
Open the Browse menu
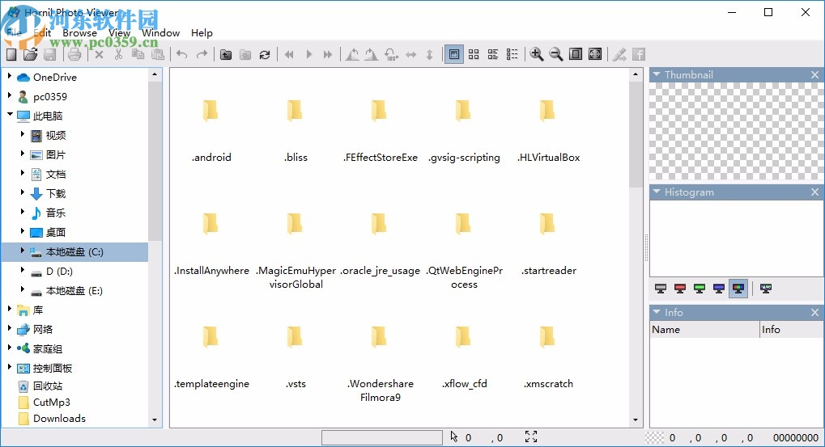[x=80, y=32]
